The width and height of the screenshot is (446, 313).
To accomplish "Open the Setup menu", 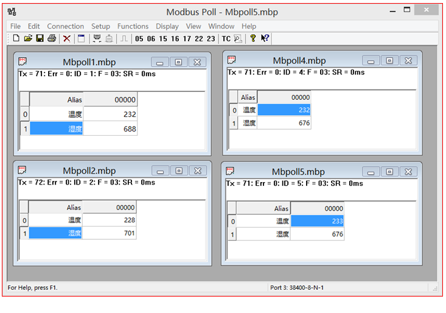I will coord(100,26).
